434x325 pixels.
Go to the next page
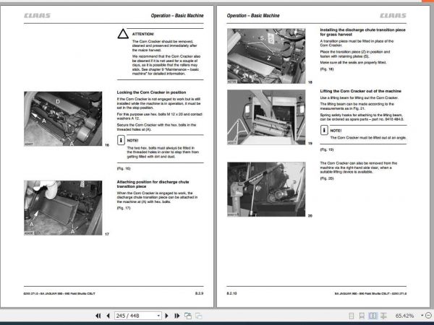[166, 316]
